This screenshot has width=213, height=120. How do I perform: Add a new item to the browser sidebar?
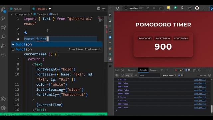tap(110, 66)
